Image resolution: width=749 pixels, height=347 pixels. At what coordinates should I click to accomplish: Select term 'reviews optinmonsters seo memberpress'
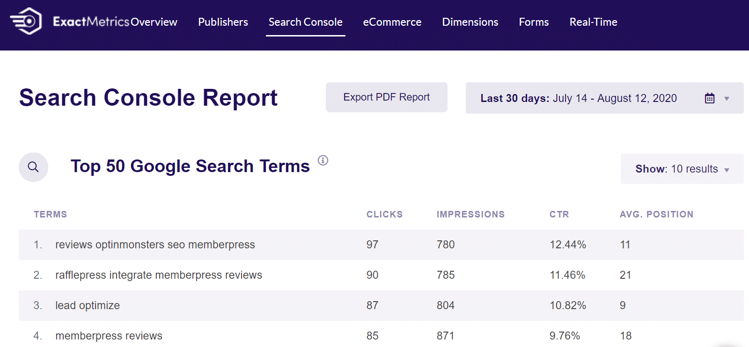[x=155, y=245]
